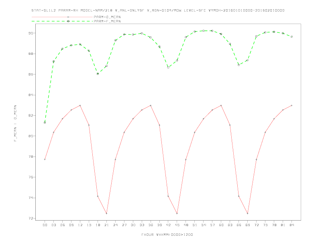Select the green F_MEAN data point at hour 66
This screenshot has width=318, height=245.
tap(239, 65)
